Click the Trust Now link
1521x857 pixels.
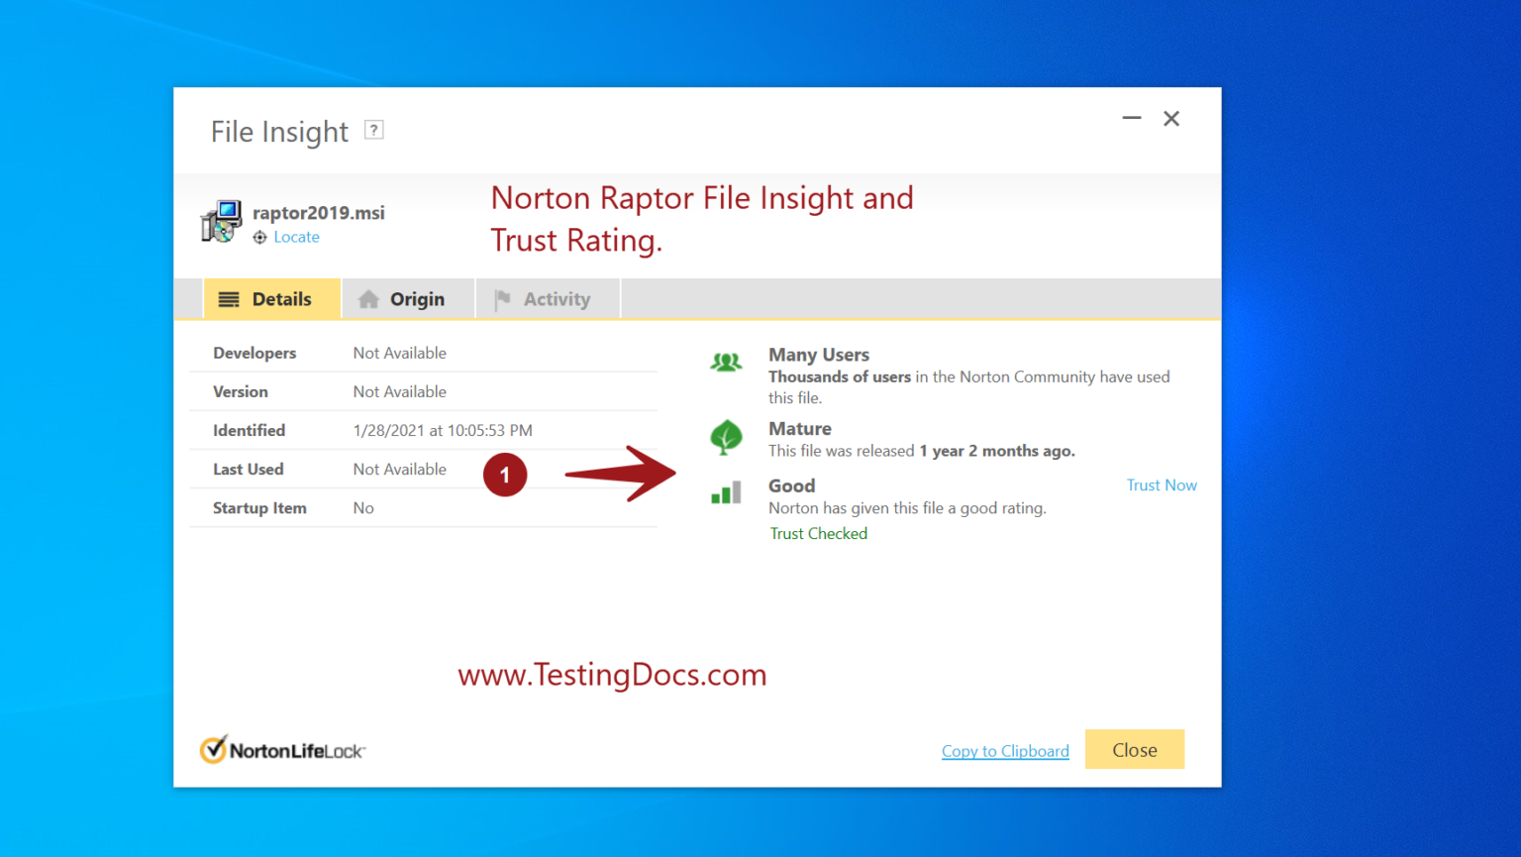tap(1162, 484)
